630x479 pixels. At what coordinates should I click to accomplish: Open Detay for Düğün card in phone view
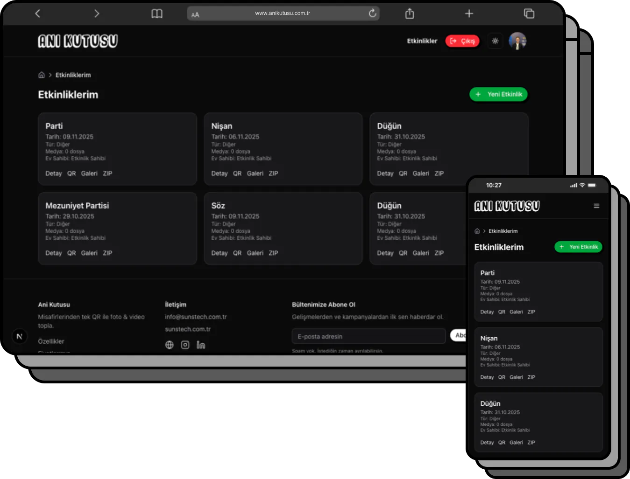(x=487, y=443)
